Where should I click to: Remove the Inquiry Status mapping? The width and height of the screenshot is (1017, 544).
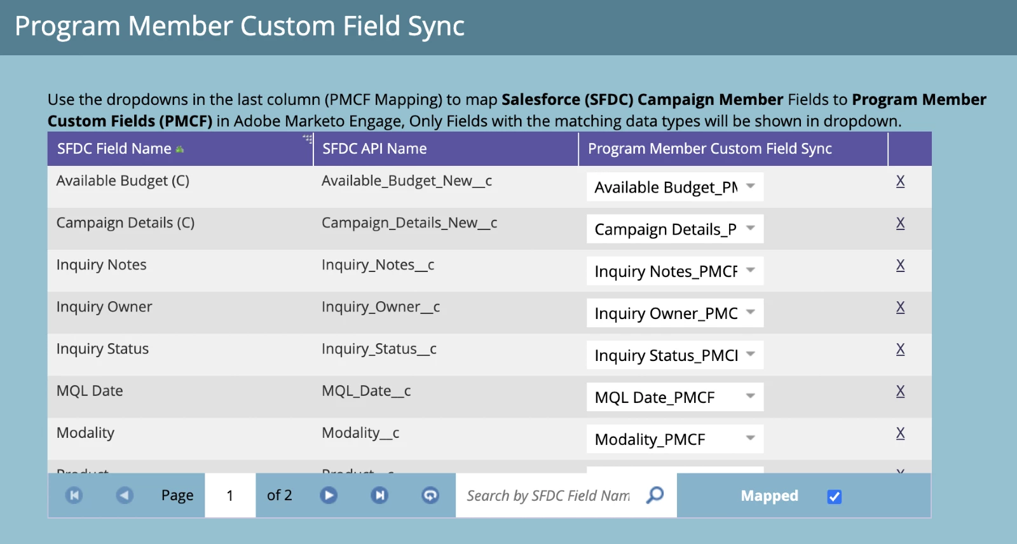900,349
